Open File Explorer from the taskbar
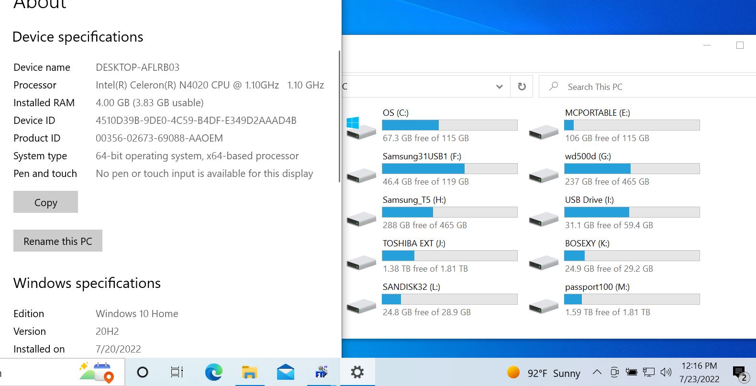 pos(249,372)
